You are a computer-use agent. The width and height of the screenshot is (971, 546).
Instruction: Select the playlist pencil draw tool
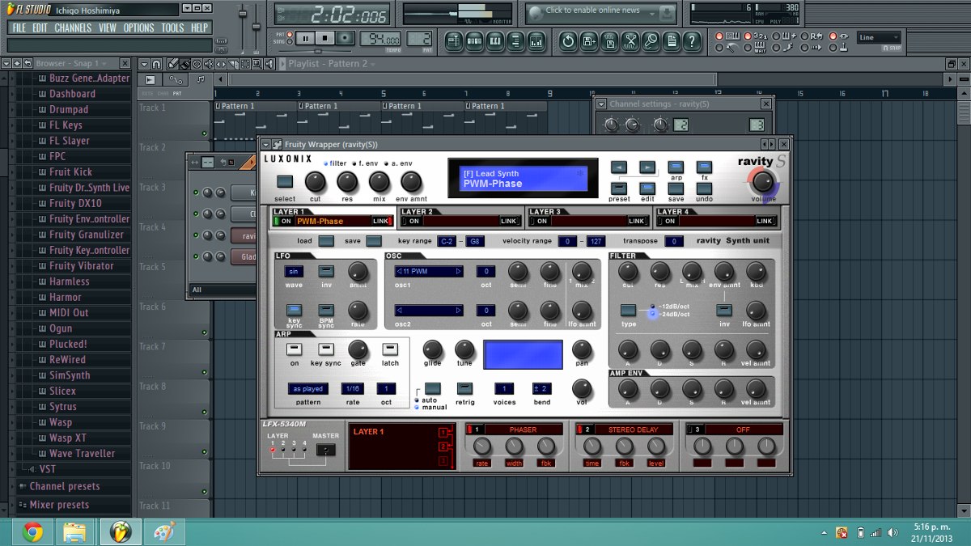(172, 64)
